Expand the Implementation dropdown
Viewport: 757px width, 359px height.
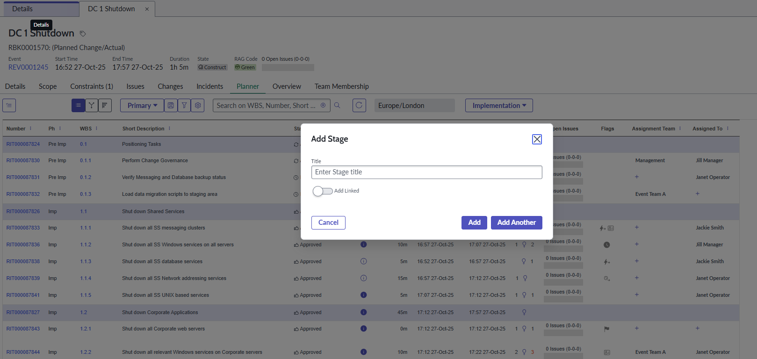(499, 106)
